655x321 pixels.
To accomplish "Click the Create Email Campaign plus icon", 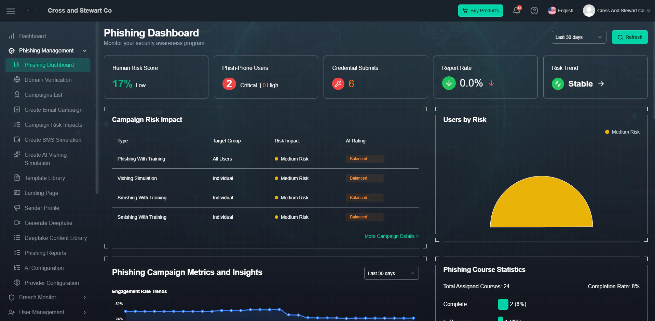I will (x=17, y=110).
